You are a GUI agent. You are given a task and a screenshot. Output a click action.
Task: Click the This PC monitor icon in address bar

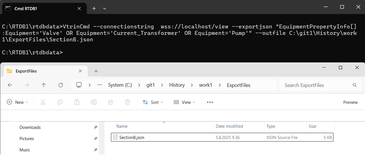coord(79,85)
